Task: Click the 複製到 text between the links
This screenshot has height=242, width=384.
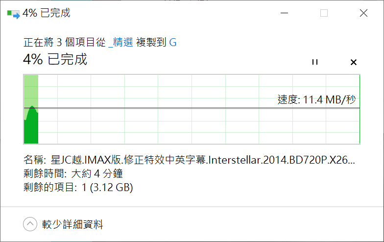Action: 151,43
